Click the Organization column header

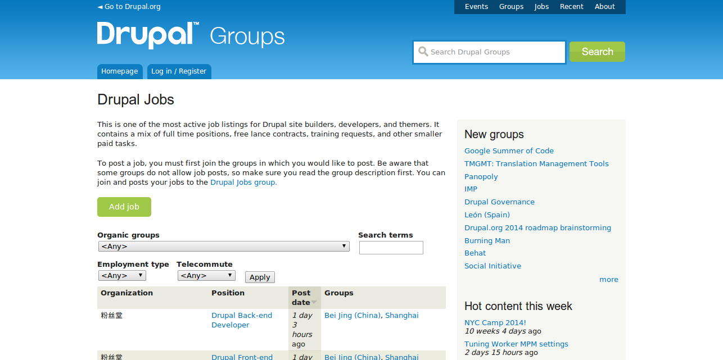[126, 293]
